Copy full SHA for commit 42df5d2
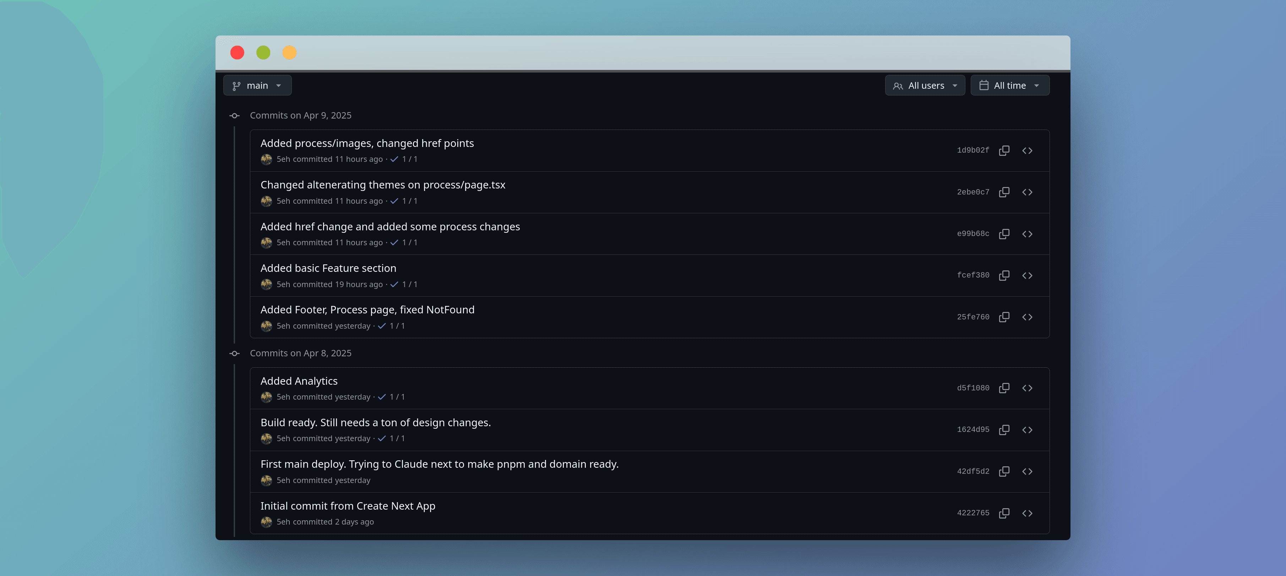The image size is (1286, 576). point(1004,471)
